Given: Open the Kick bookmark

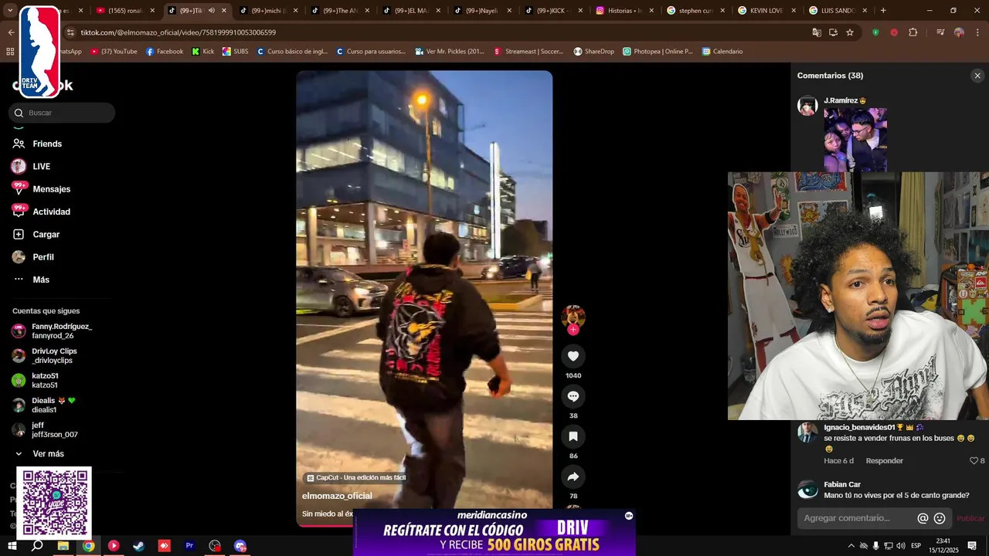Looking at the screenshot, I should (203, 52).
